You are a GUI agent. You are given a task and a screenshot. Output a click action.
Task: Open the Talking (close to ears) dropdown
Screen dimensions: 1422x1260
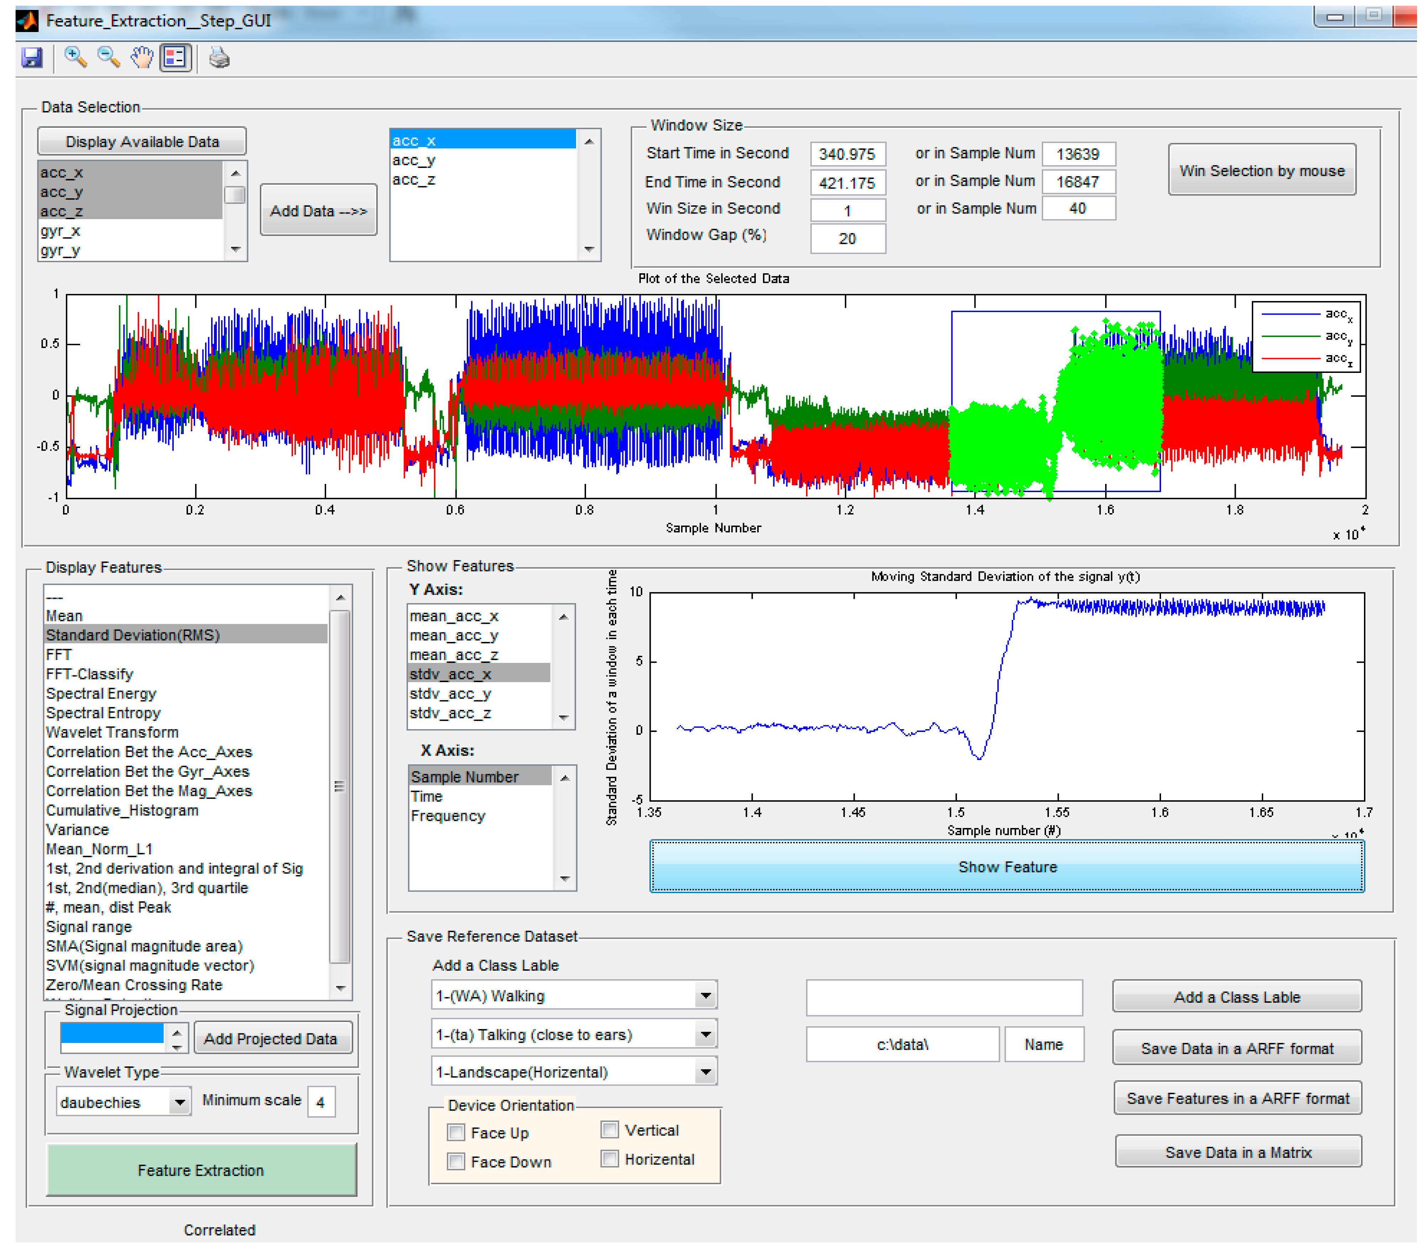click(705, 1035)
